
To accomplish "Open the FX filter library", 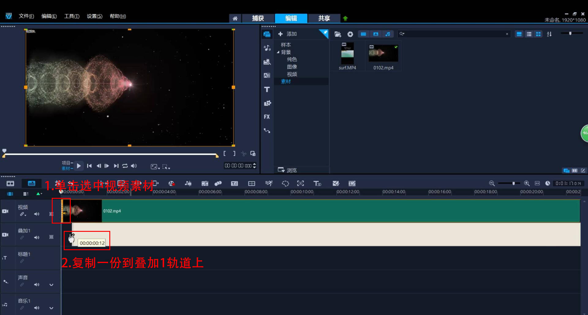I will [x=267, y=117].
